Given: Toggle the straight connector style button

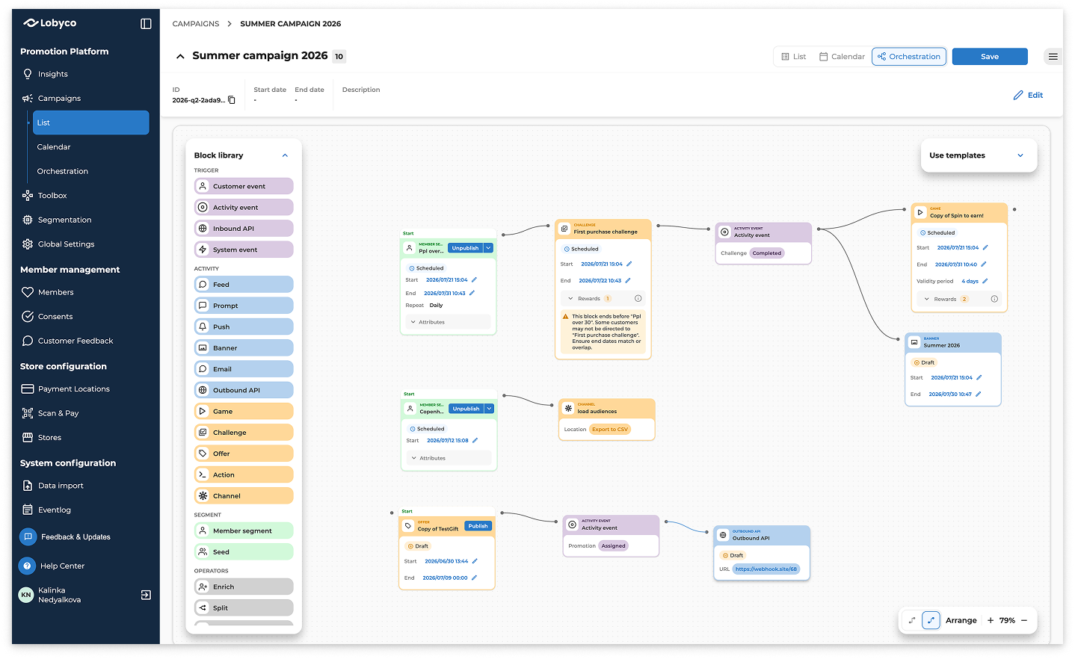Looking at the screenshot, I should click(x=912, y=620).
